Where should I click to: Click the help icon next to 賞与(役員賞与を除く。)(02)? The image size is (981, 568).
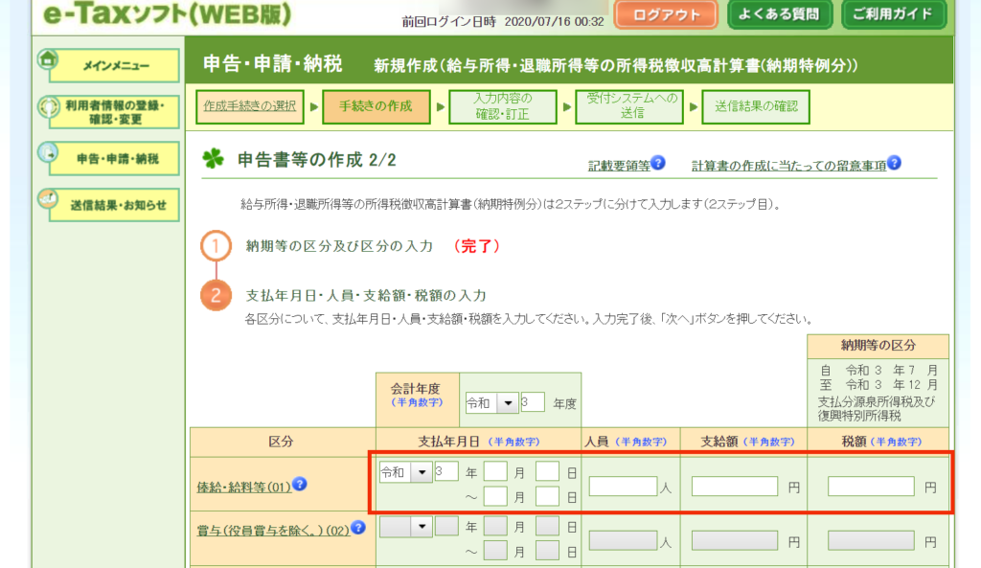359,527
